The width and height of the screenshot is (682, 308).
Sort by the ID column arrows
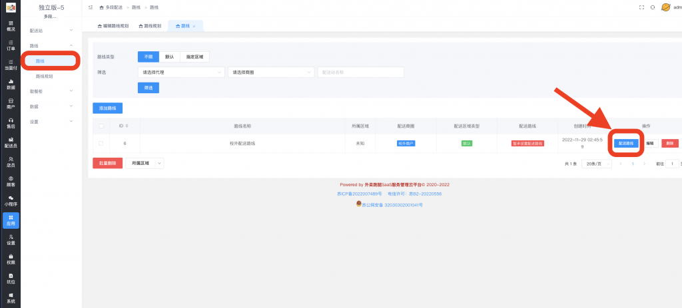[x=127, y=126]
